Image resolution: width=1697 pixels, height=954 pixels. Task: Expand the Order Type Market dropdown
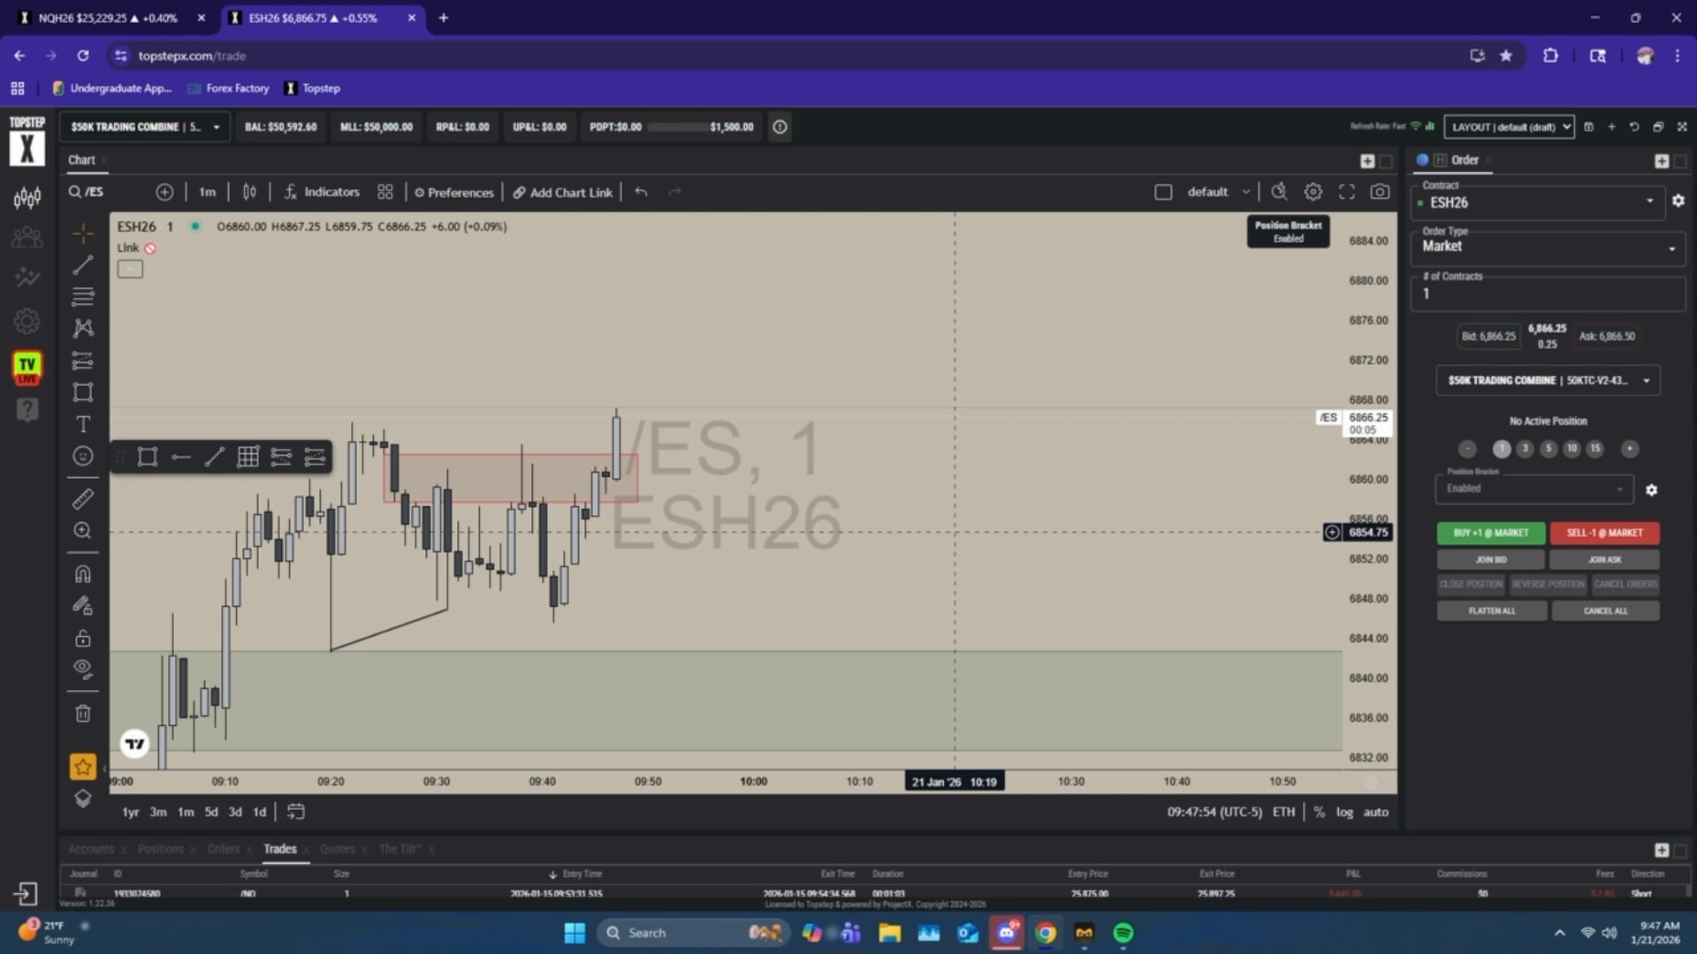(1547, 246)
